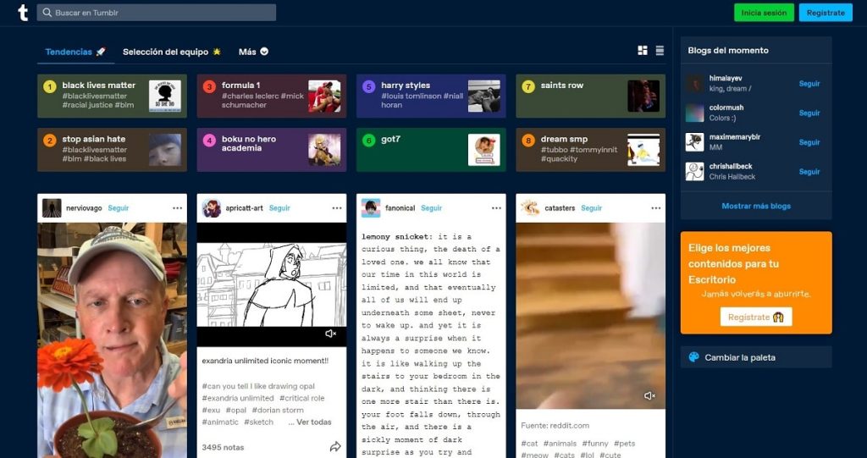Viewport: 867px width, 458px height.
Task: Switch to grid view layout icon
Action: point(643,51)
